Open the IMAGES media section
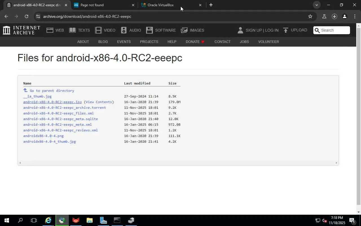 click(193, 30)
